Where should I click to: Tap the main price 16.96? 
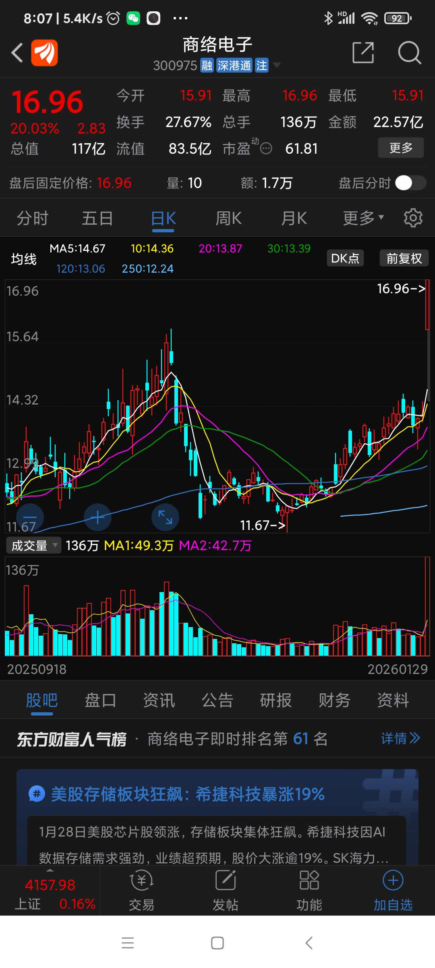pyautogui.click(x=47, y=102)
